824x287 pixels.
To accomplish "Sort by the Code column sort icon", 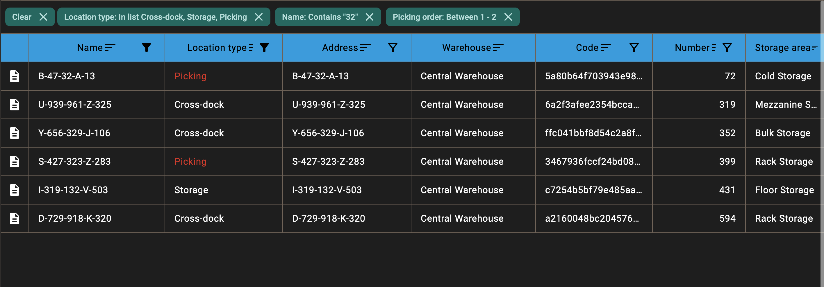I will pos(606,48).
